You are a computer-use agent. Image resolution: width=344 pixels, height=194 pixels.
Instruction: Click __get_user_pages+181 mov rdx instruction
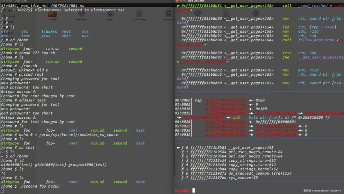pos(262,74)
